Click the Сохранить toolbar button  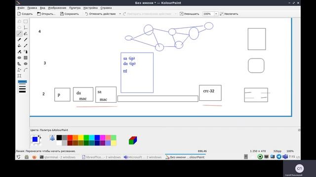[x=70, y=14]
